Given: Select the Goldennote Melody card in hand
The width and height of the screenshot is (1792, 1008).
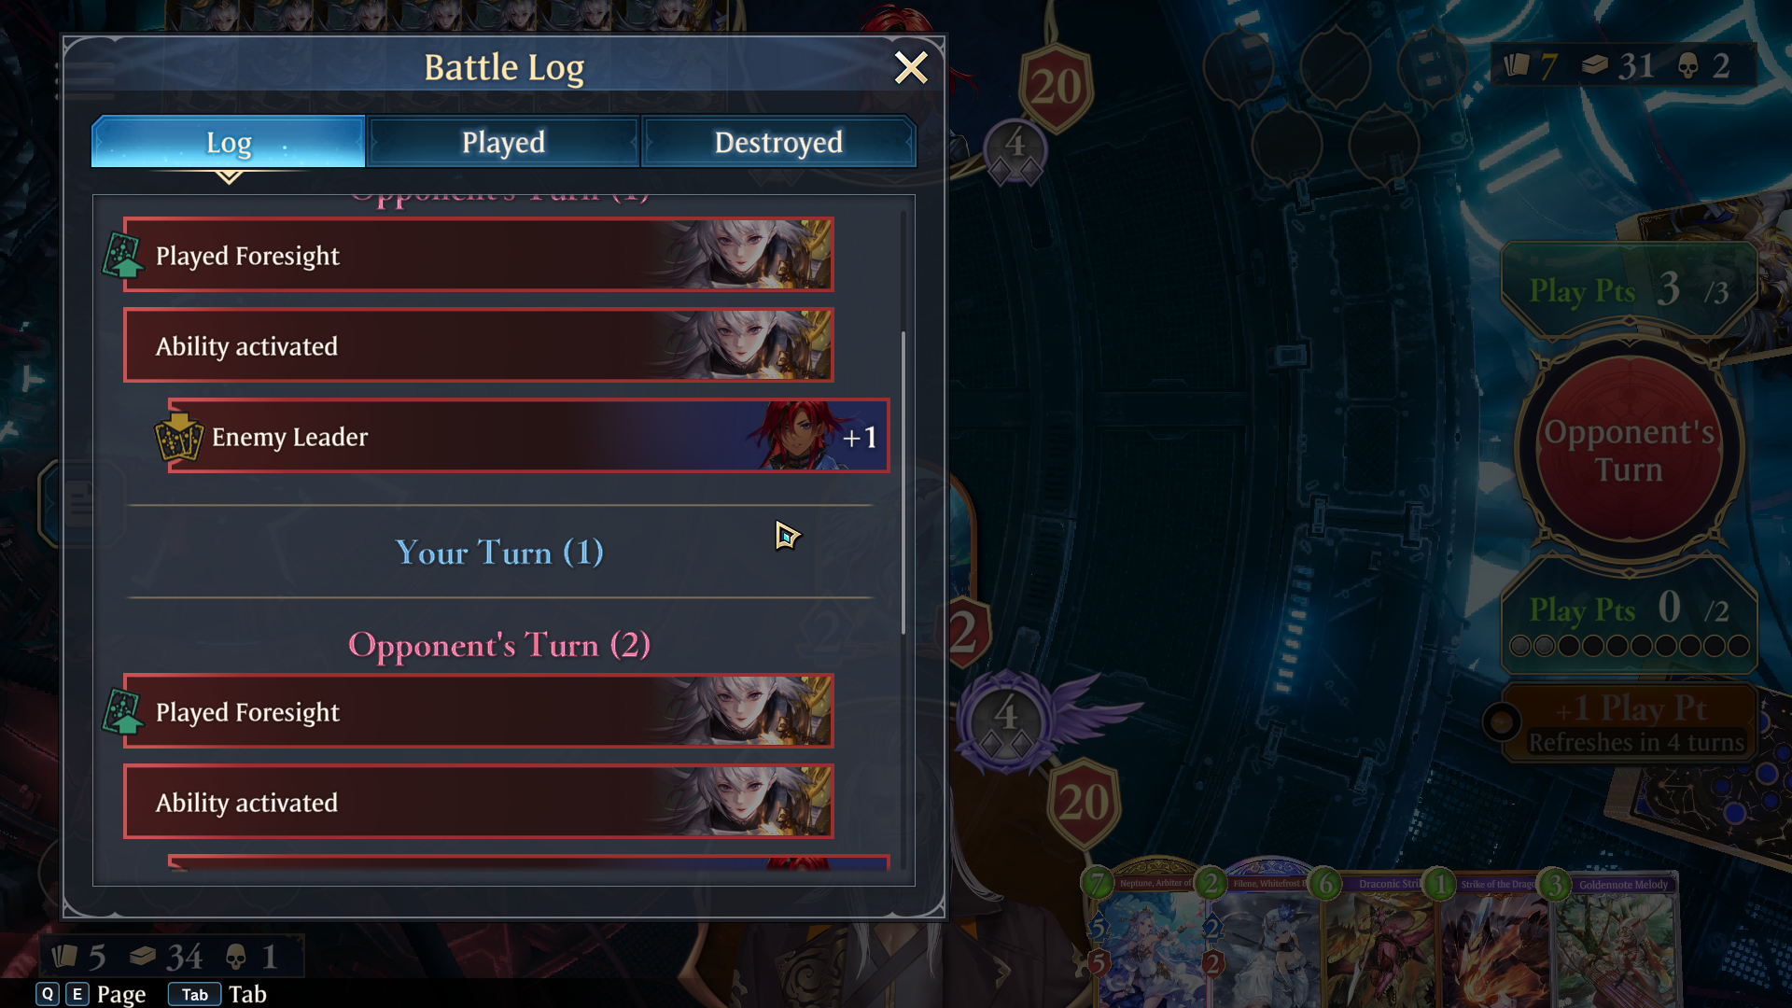Looking at the screenshot, I should point(1614,938).
